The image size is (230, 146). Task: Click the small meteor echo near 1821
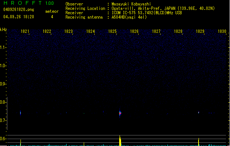click(20, 113)
